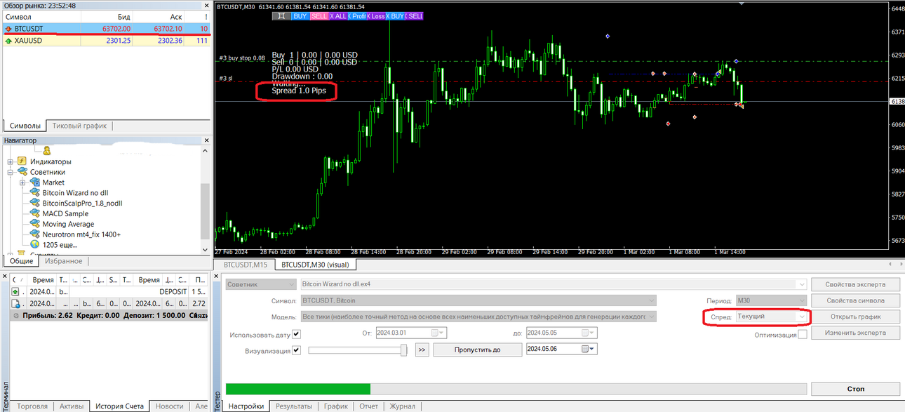Click the green up-arrow icon beside XAUUSD
Screen dimensions: 905x412
pyautogui.click(x=8, y=41)
